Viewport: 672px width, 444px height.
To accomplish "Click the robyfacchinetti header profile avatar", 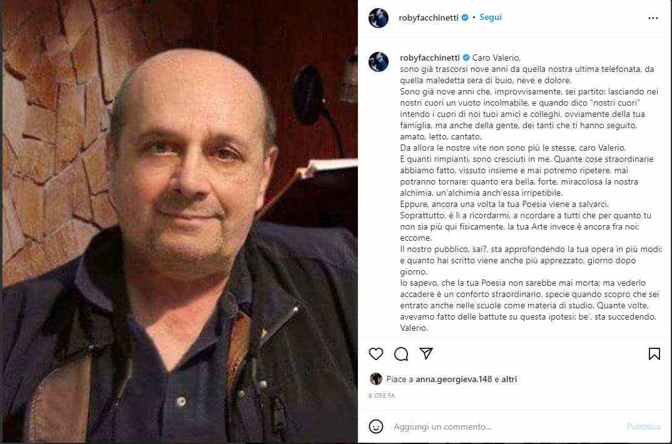I will point(379,18).
